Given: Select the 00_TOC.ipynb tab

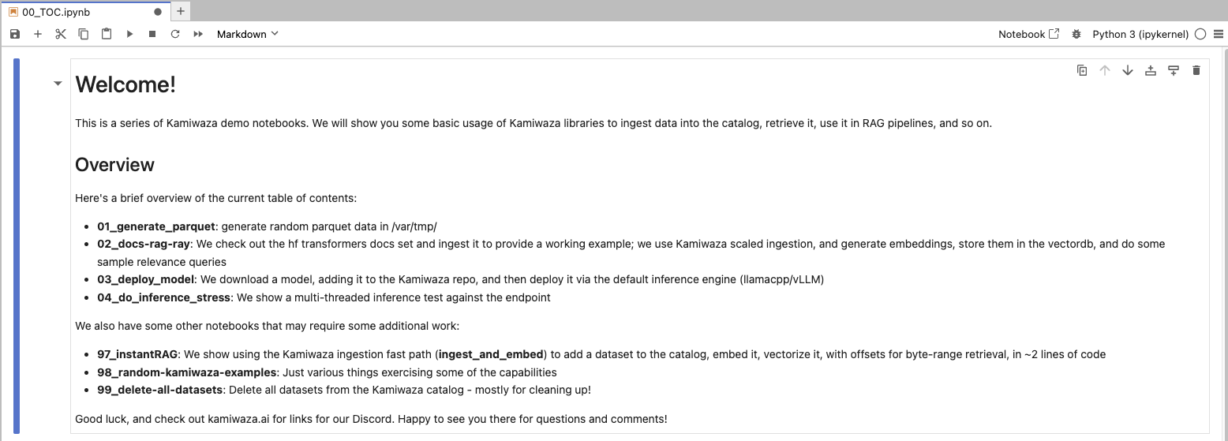Looking at the screenshot, I should click(84, 12).
